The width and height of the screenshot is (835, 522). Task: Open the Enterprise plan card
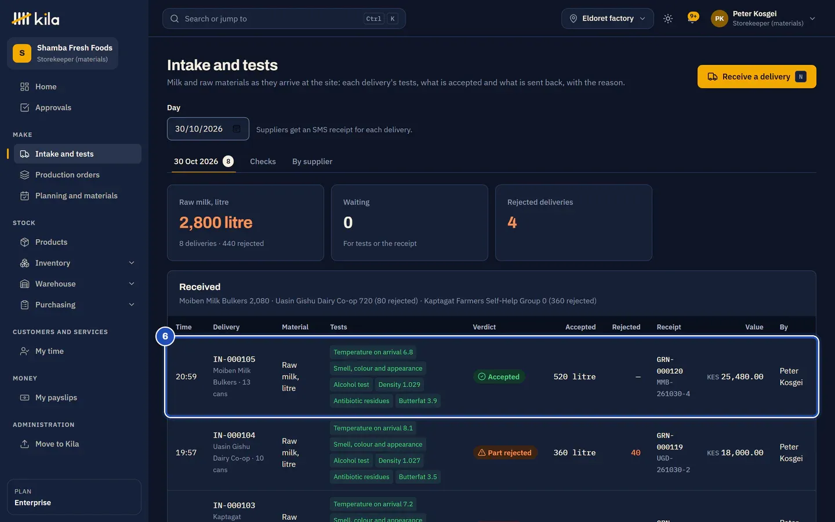74,497
